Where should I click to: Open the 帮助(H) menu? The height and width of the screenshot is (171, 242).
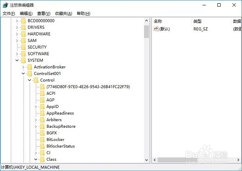[84, 14]
